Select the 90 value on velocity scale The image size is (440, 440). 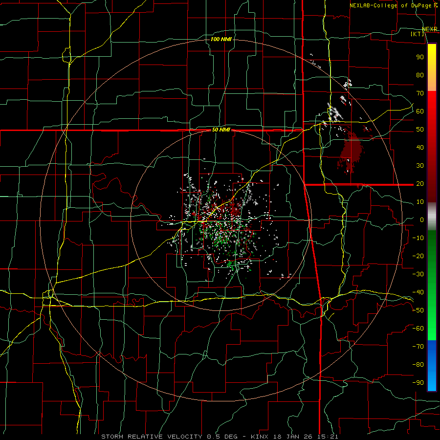pos(420,57)
